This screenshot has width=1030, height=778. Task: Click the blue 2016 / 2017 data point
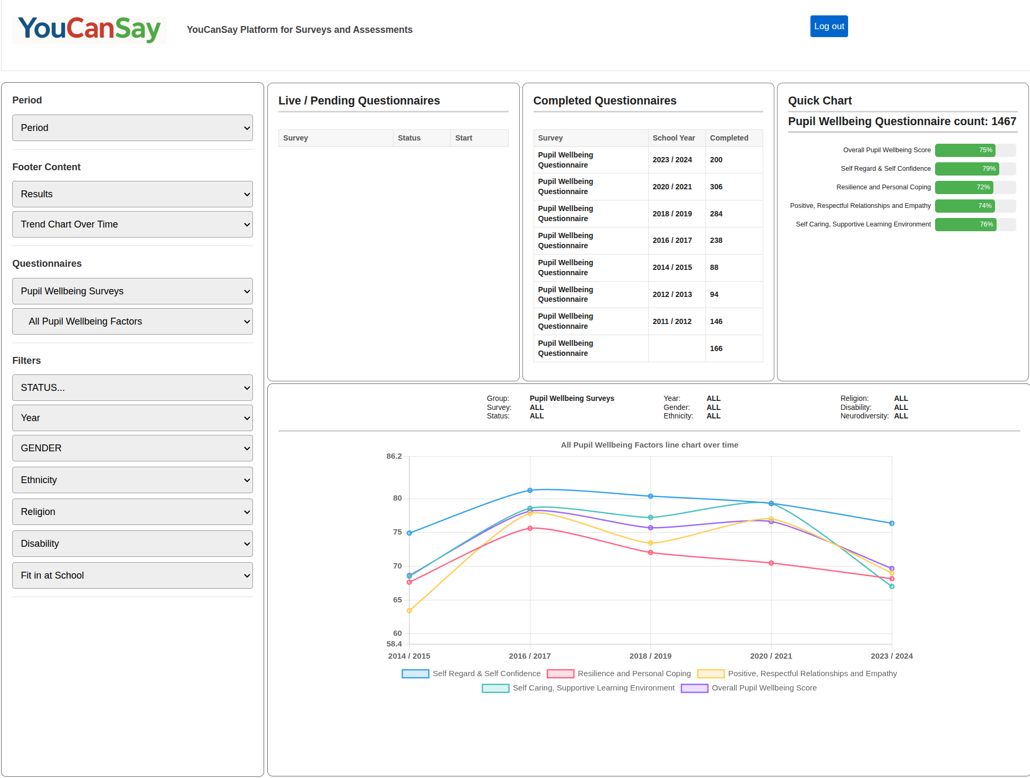coord(530,491)
